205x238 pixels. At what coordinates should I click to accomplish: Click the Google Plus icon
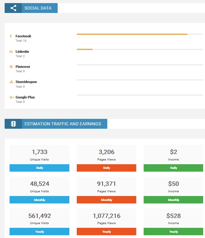click(12, 97)
